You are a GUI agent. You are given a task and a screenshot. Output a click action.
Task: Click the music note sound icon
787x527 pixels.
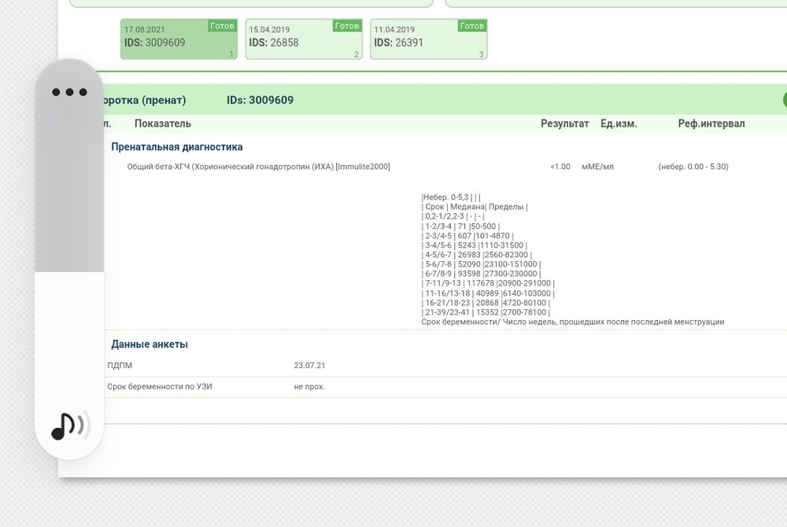tap(70, 426)
